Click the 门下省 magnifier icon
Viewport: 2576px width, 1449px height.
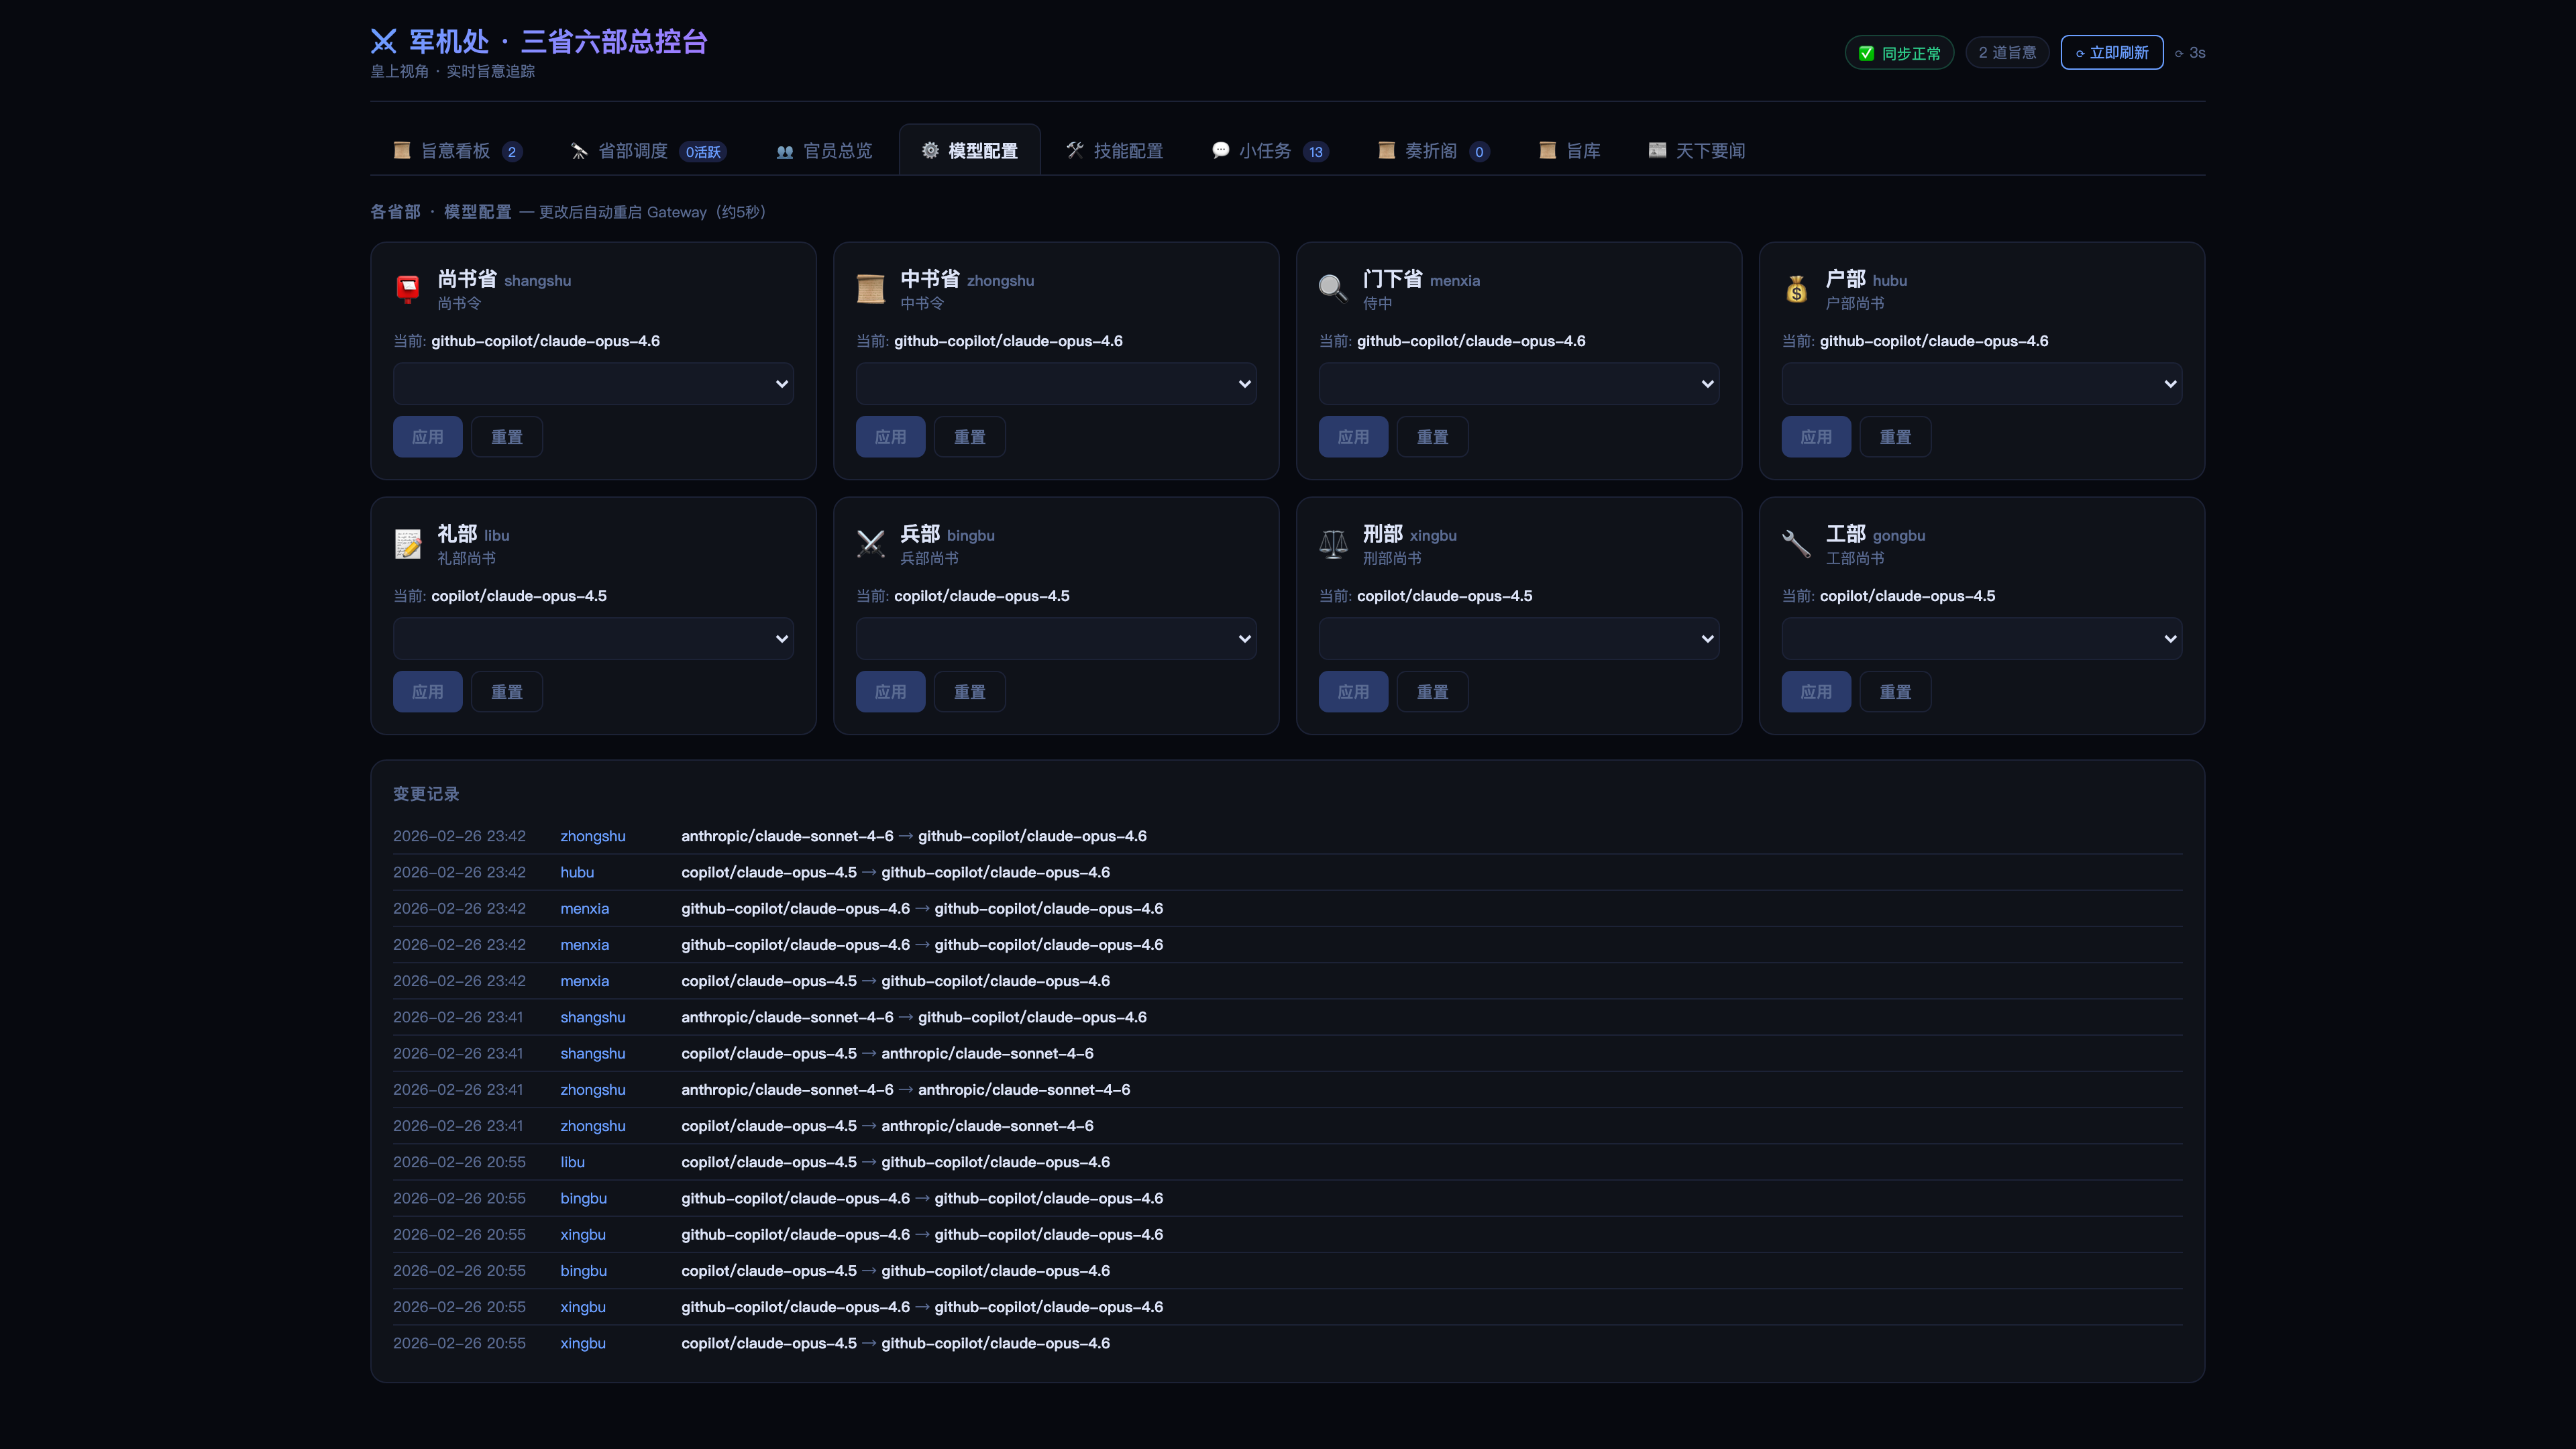pyautogui.click(x=1332, y=289)
